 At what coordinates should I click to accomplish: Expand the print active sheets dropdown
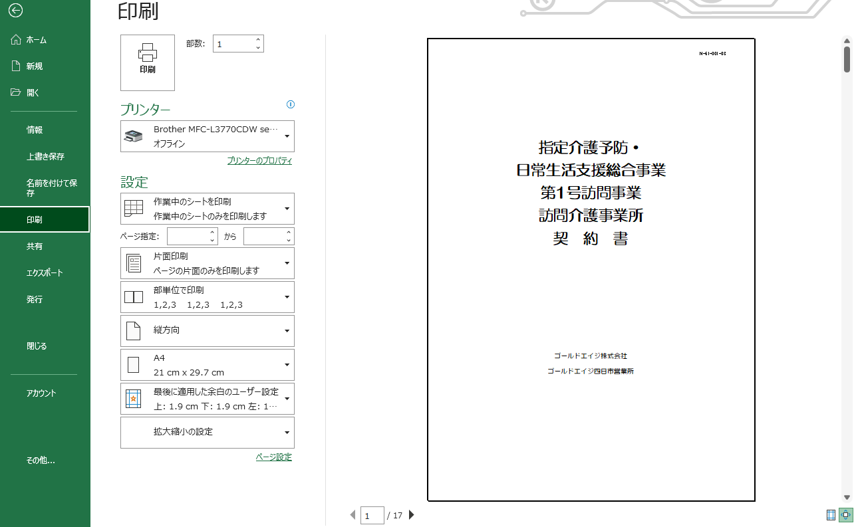point(207,209)
